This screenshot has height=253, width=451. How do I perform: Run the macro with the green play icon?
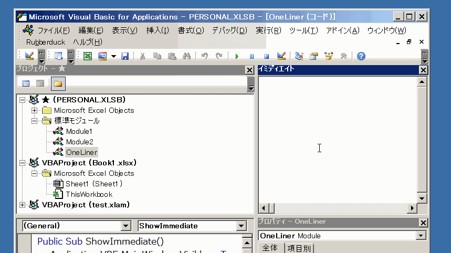(237, 56)
